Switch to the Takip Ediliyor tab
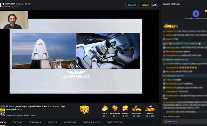Viewport: 207px width, 126px height. [114, 122]
